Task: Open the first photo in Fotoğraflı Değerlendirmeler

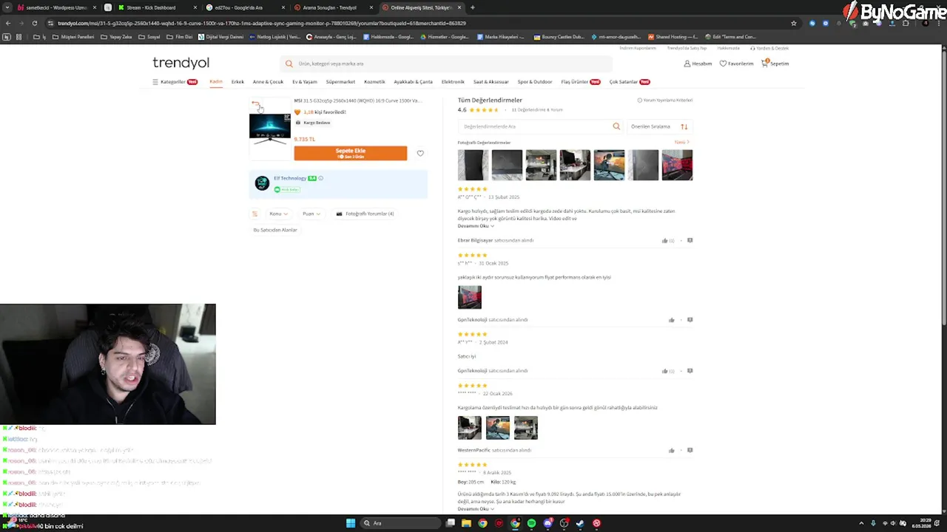Action: pos(473,165)
